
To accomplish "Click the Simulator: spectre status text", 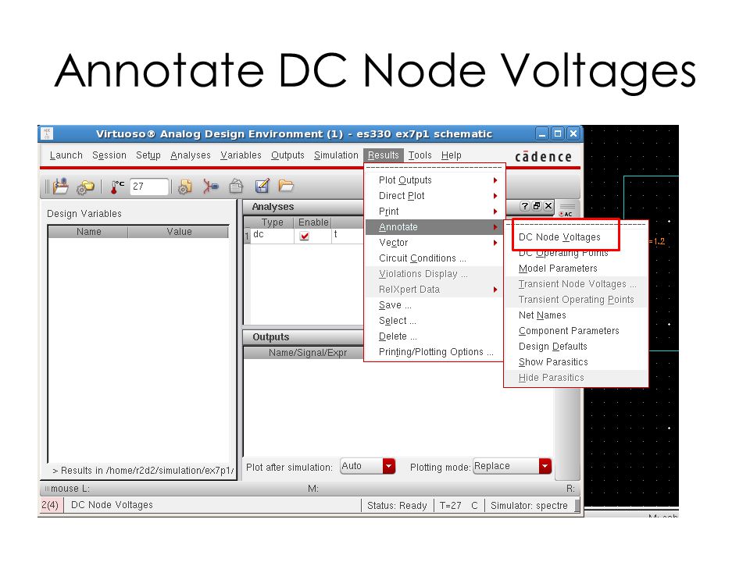I will (529, 506).
